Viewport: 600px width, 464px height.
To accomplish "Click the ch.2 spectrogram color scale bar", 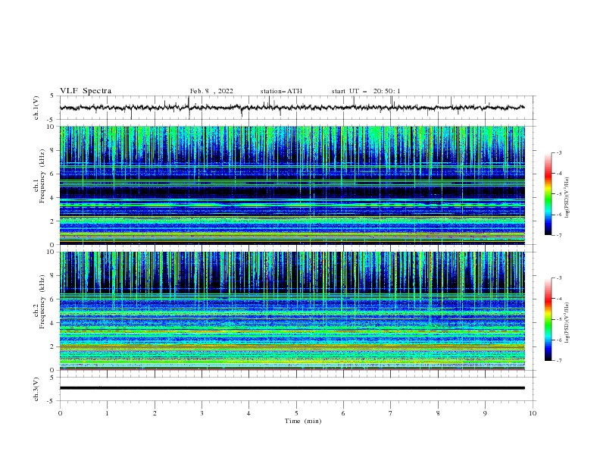I will click(548, 319).
